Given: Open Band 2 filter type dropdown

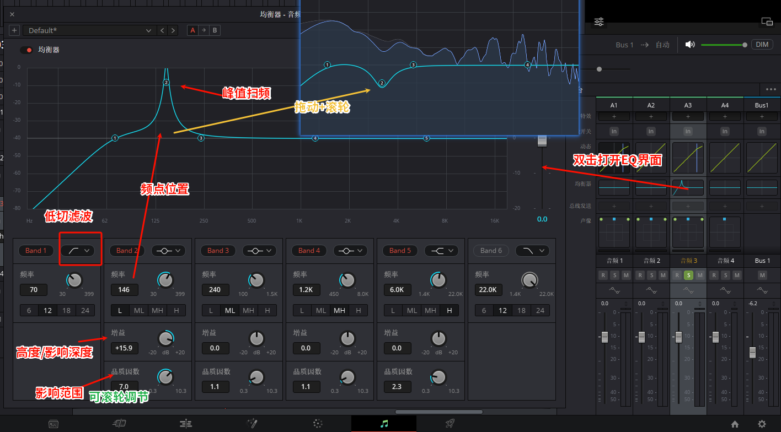Looking at the screenshot, I should click(x=169, y=250).
